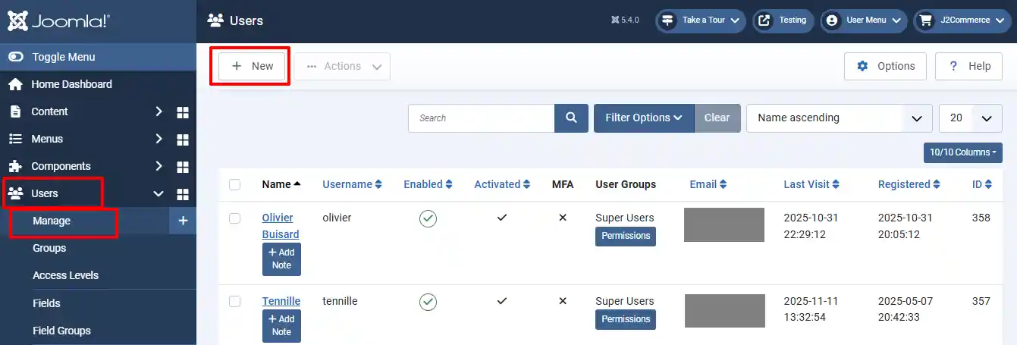Image resolution: width=1017 pixels, height=345 pixels.
Task: Select Manage under Users
Action: coord(52,221)
